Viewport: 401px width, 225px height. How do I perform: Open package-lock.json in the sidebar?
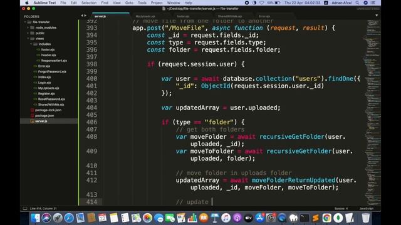pyautogui.click(x=48, y=110)
